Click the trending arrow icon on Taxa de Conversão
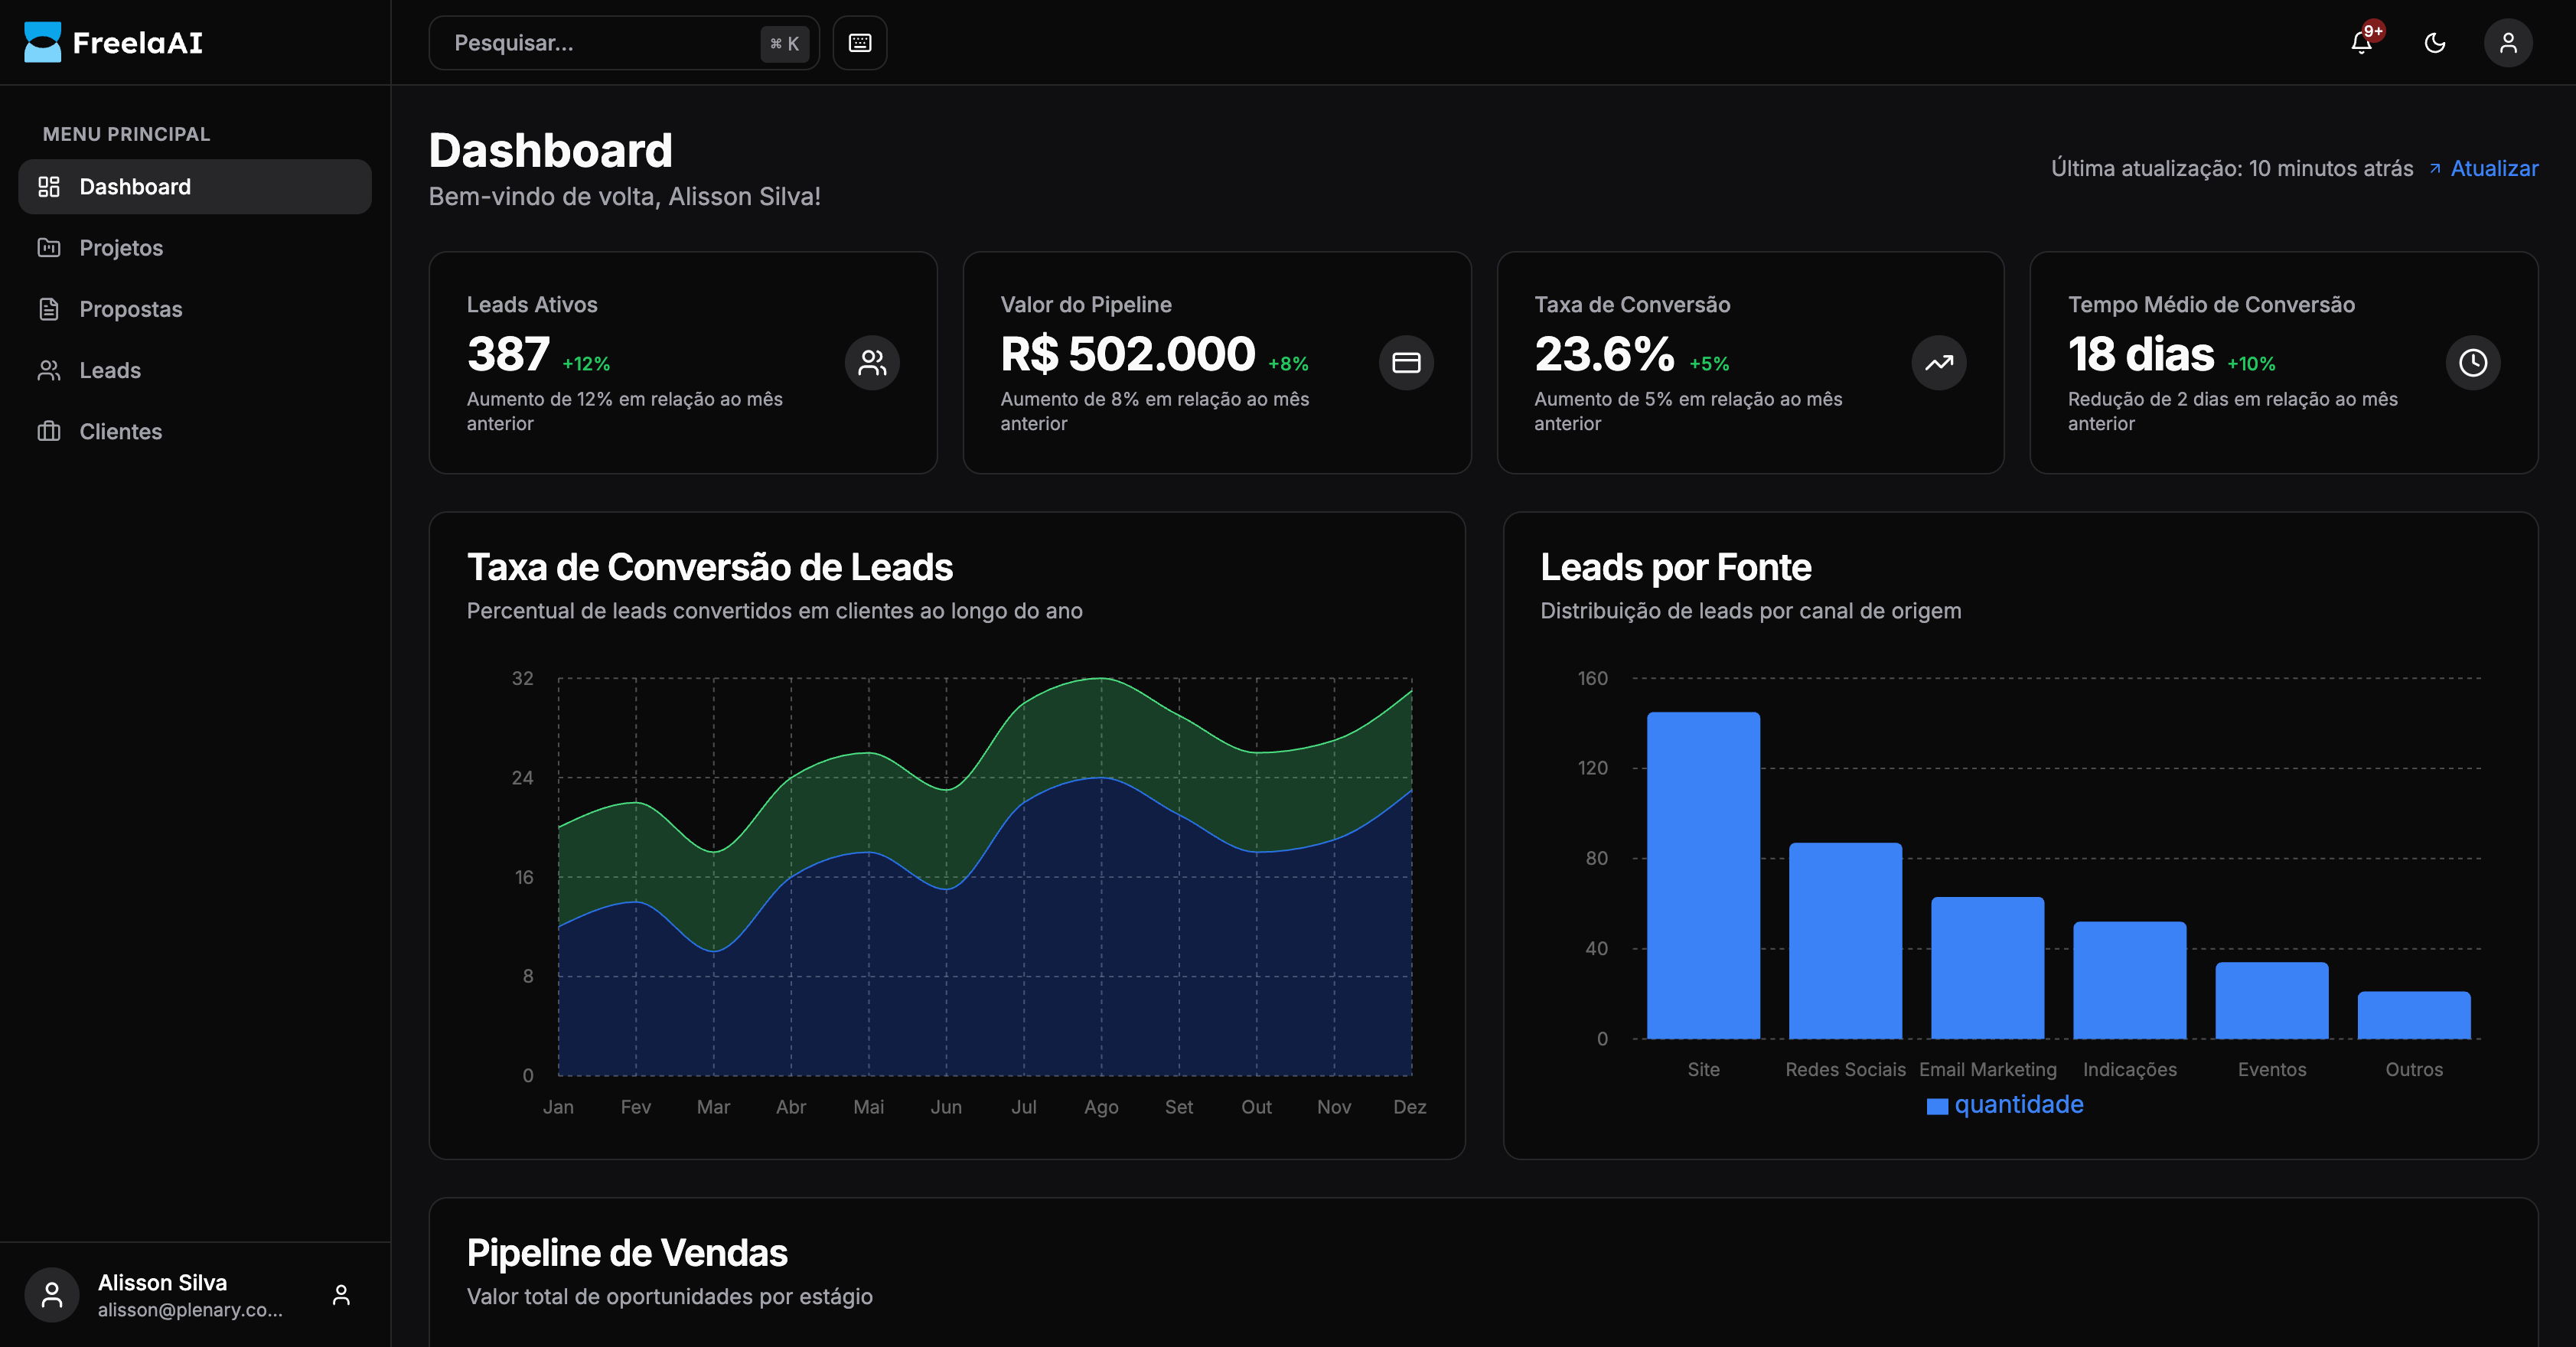 click(1939, 362)
